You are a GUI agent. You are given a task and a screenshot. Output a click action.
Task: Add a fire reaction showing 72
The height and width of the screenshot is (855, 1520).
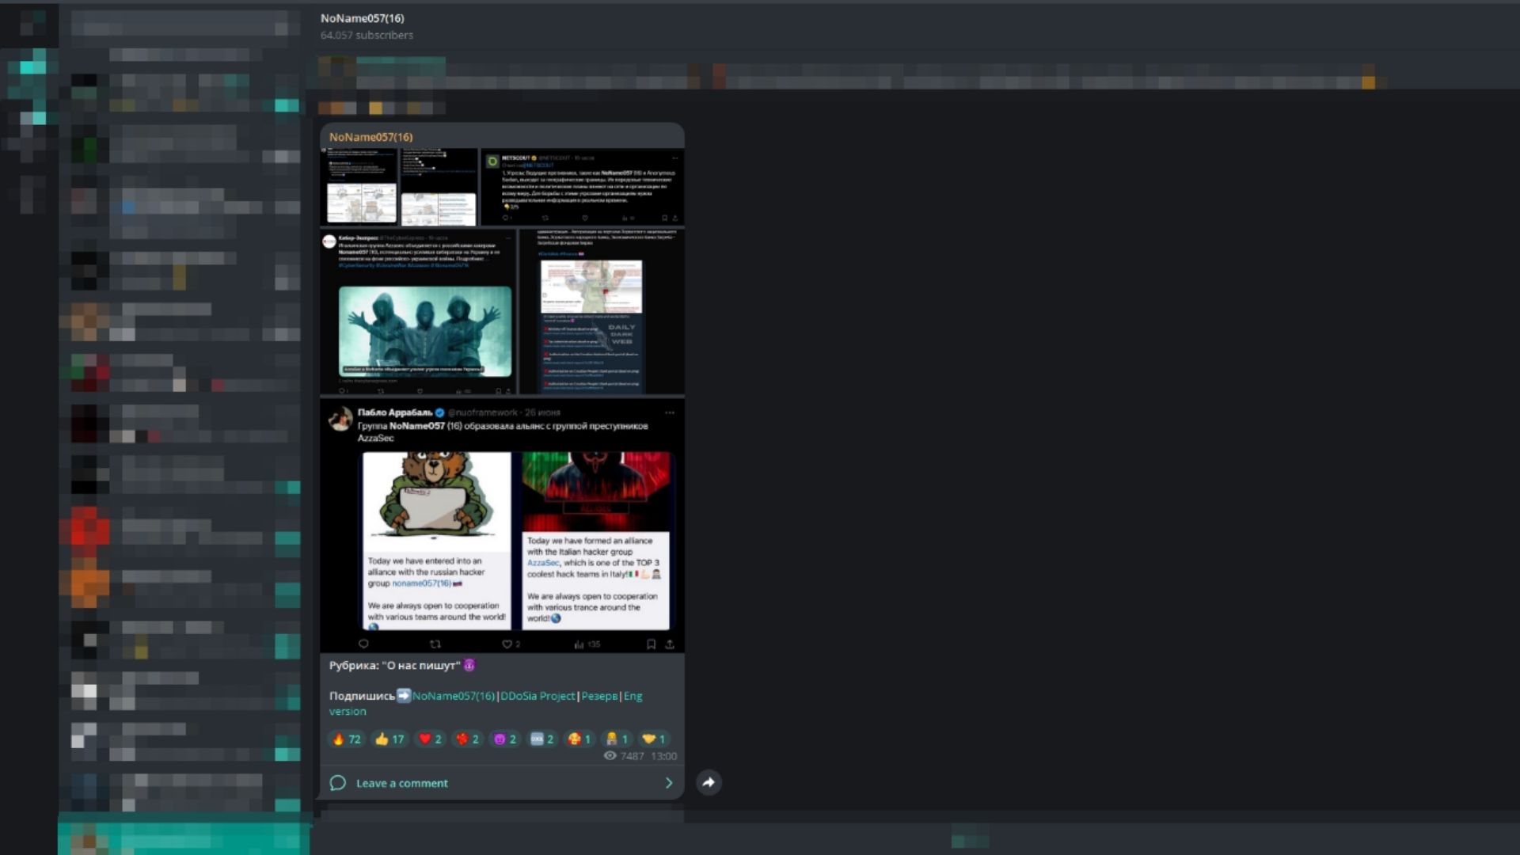(x=346, y=739)
